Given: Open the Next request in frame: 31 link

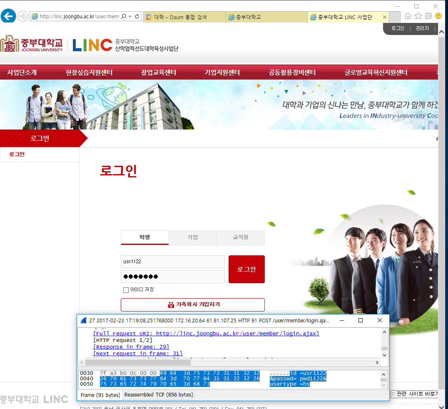Looking at the screenshot, I should click(x=138, y=353).
